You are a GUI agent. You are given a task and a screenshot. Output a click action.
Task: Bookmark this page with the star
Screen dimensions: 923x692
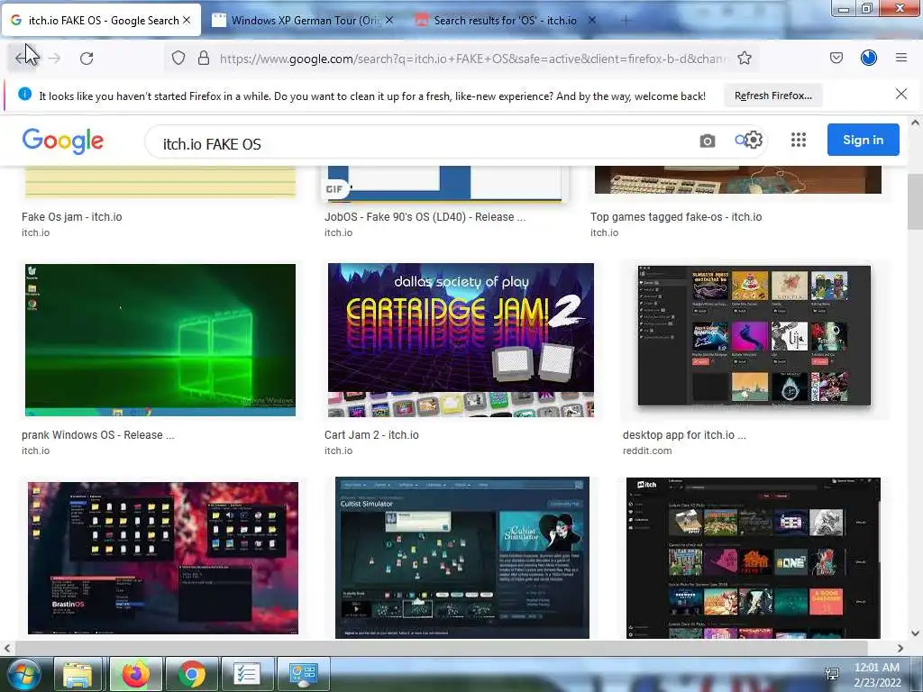pos(744,58)
